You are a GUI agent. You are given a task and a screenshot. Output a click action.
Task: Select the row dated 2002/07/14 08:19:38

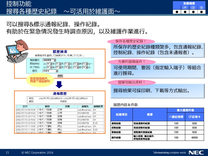pos(60,110)
